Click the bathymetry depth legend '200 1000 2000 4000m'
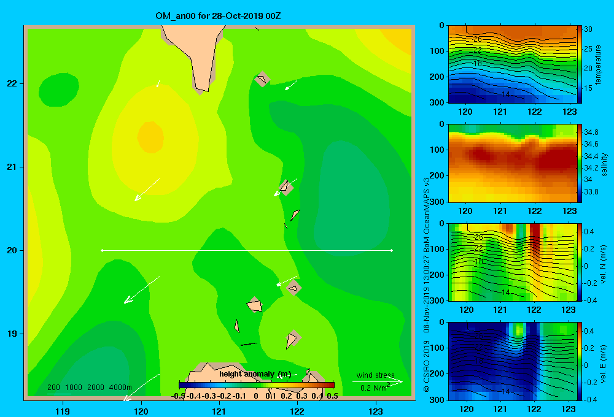This screenshot has width=614, height=417. coord(89,388)
